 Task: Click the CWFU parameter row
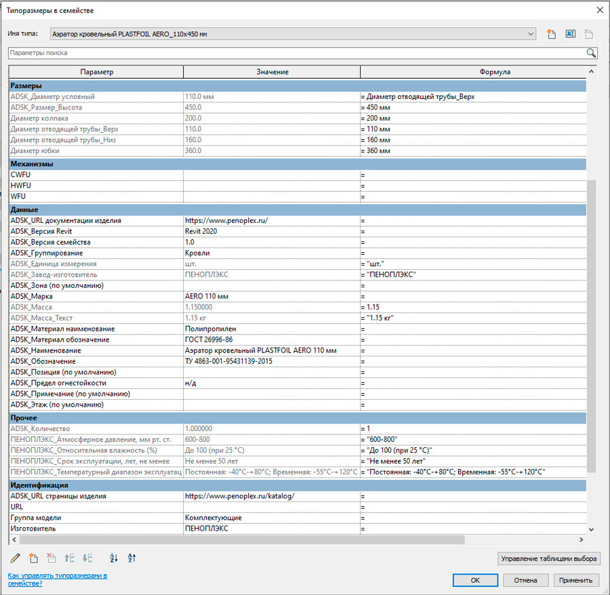click(x=298, y=175)
